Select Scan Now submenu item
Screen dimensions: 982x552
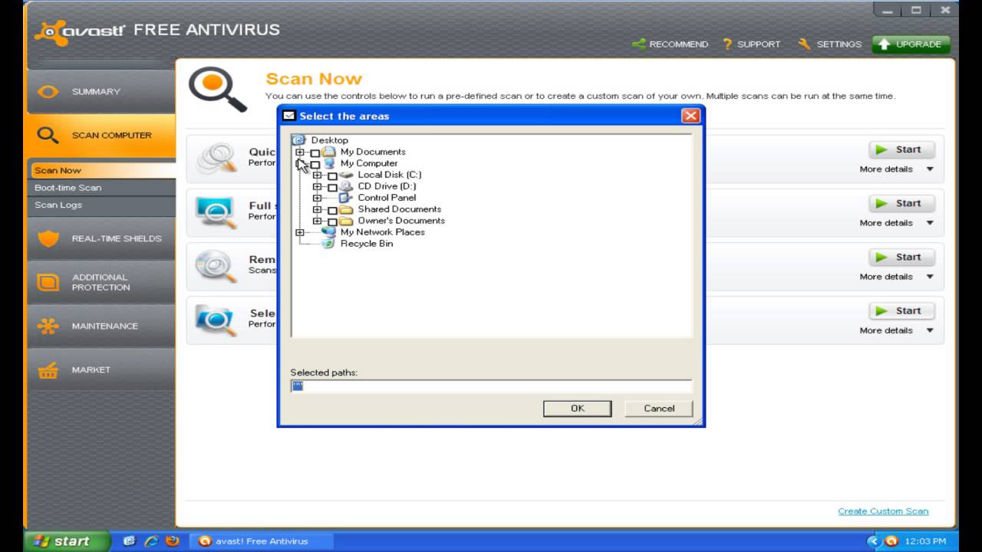pyautogui.click(x=103, y=170)
